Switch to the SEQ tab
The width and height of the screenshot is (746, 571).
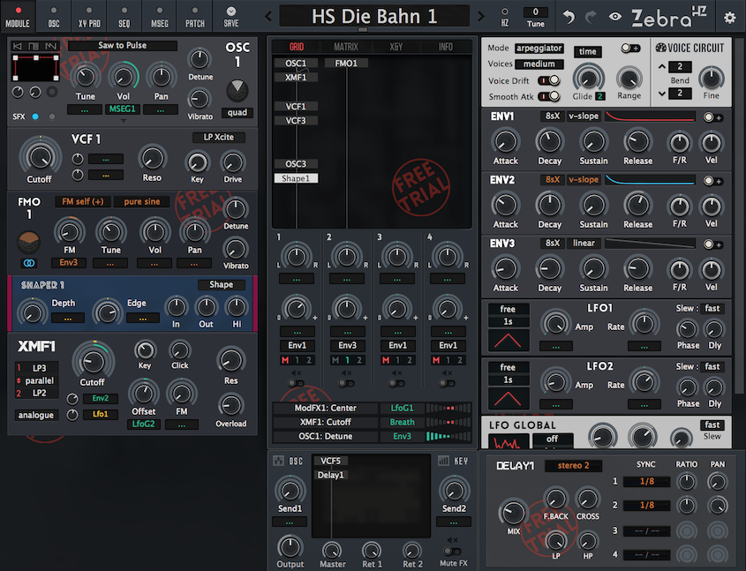point(124,16)
